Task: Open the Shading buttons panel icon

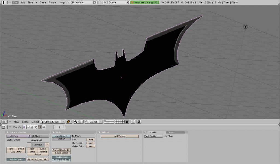Action: (x=32, y=127)
